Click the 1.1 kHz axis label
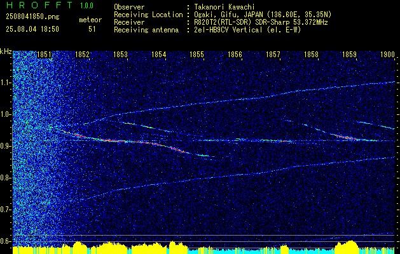Viewport: 400px width, 254px height. (6, 83)
